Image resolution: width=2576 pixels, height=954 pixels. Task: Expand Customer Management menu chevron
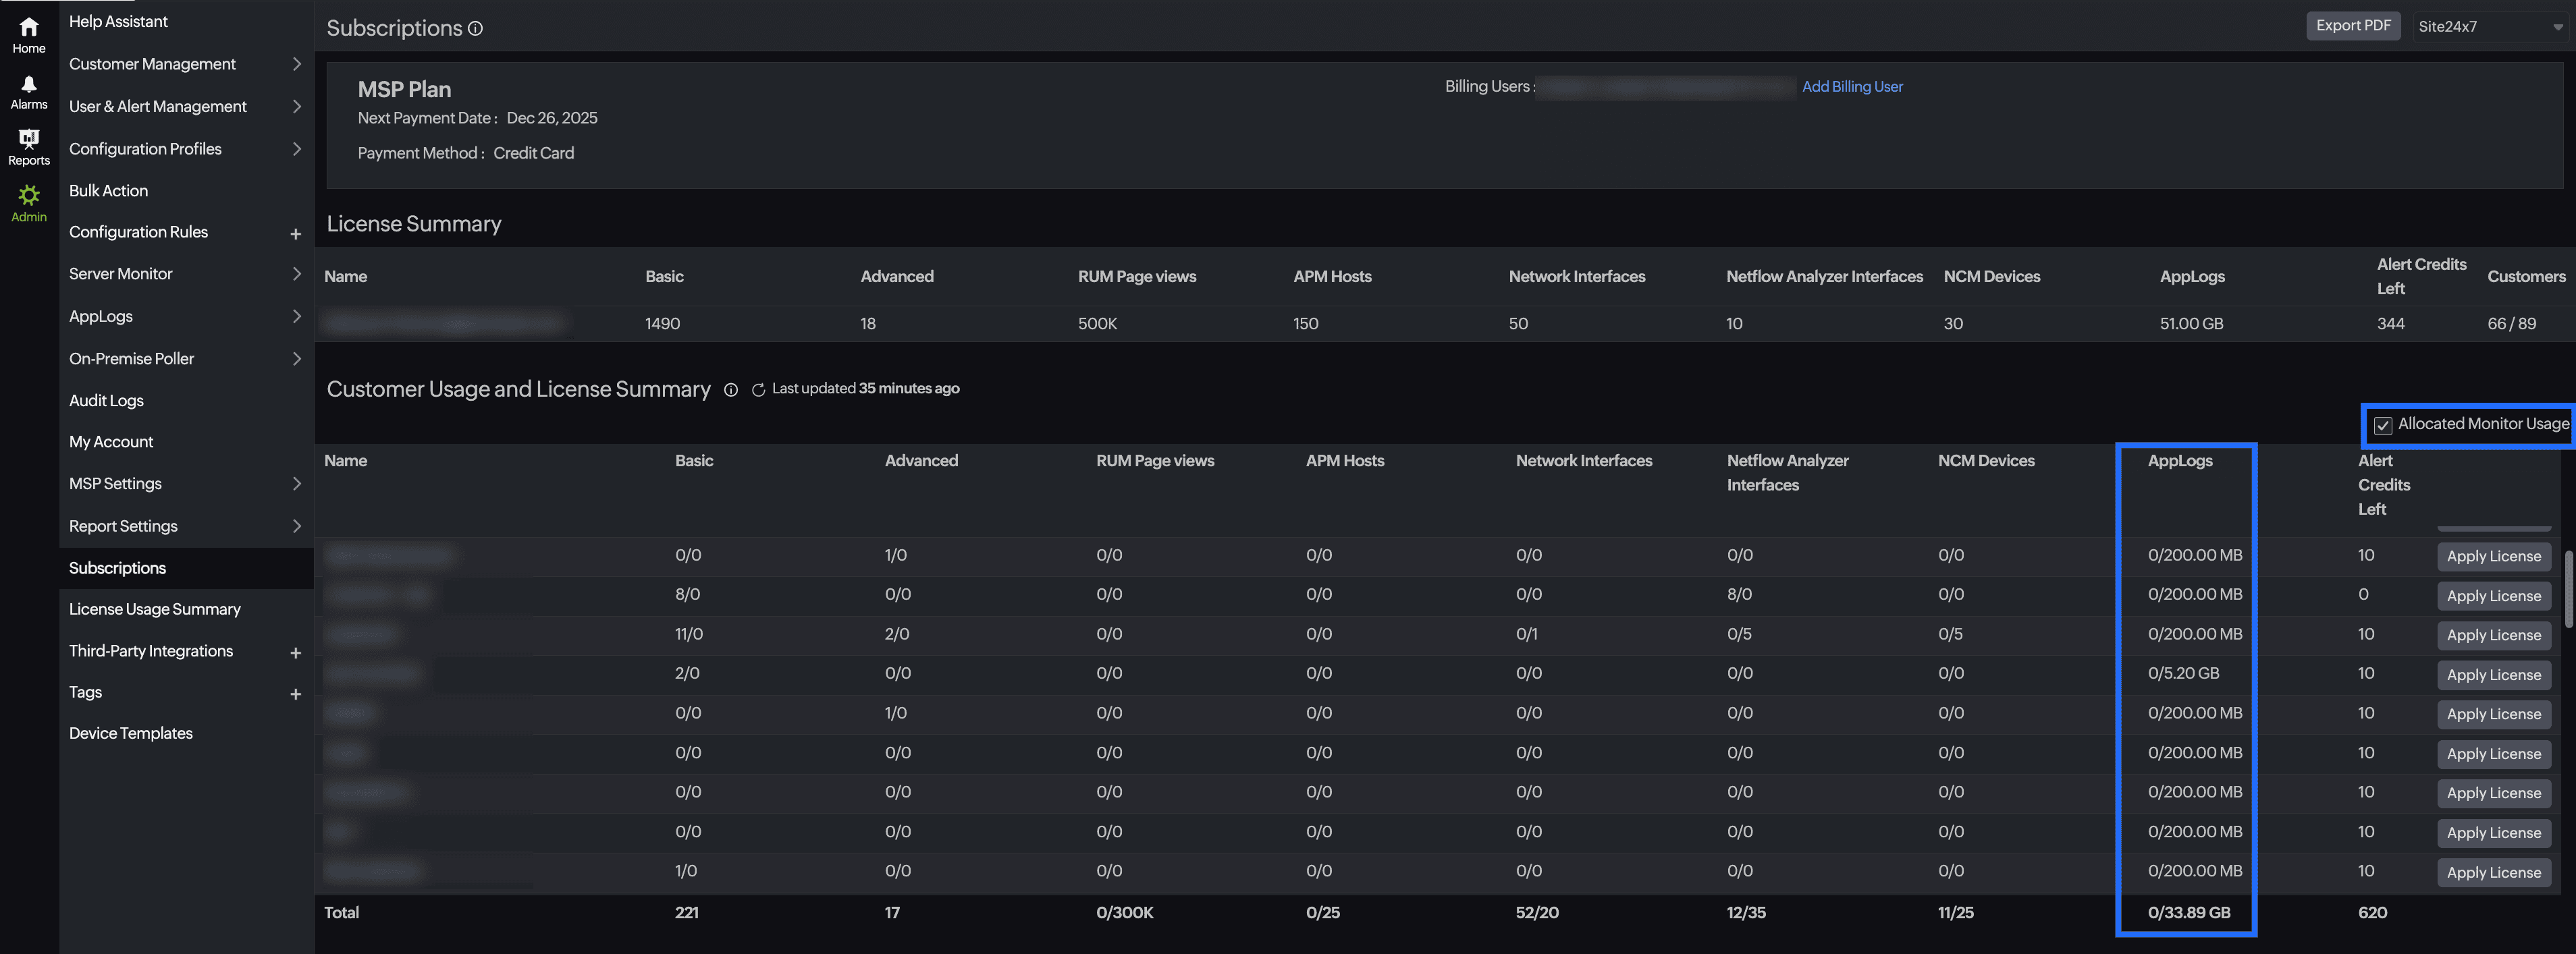296,64
